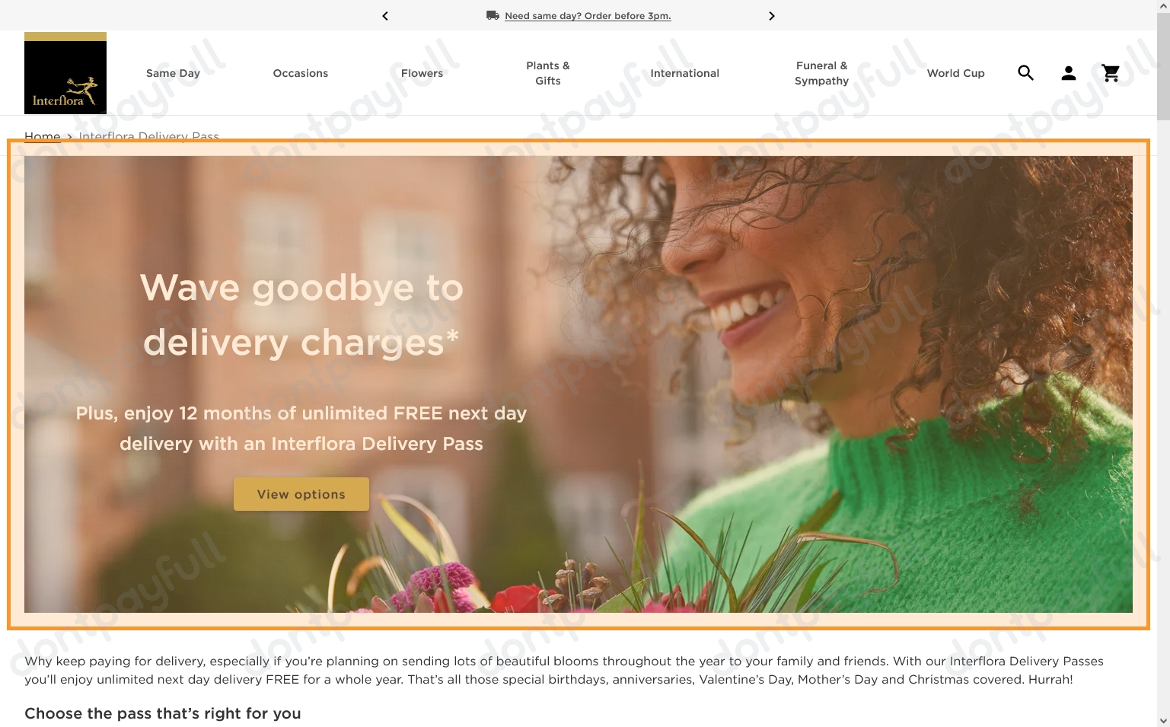Click the delivery truck icon in banner
Viewport: 1170px width, 727px height.
(x=493, y=15)
